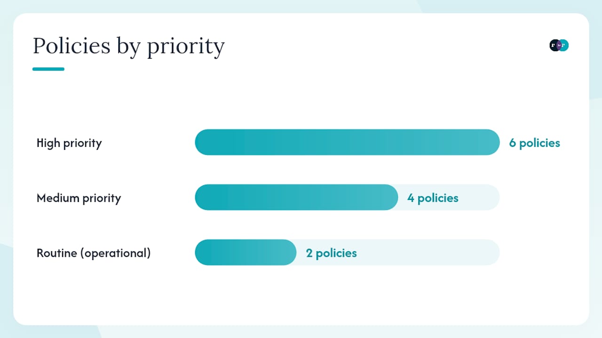The image size is (602, 338).
Task: Select the "High priority" label
Action: (x=69, y=143)
